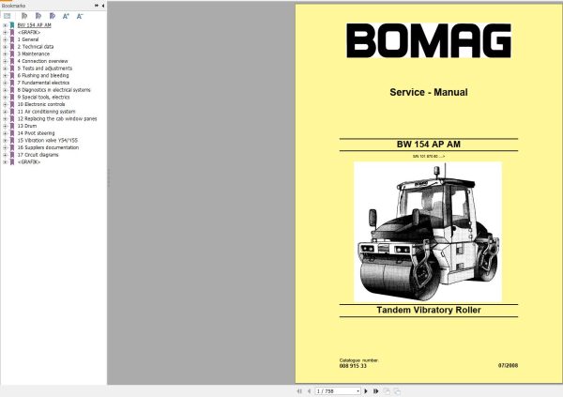The image size is (563, 397).
Task: Expand the '1 General' bookmark node
Action: [5, 39]
